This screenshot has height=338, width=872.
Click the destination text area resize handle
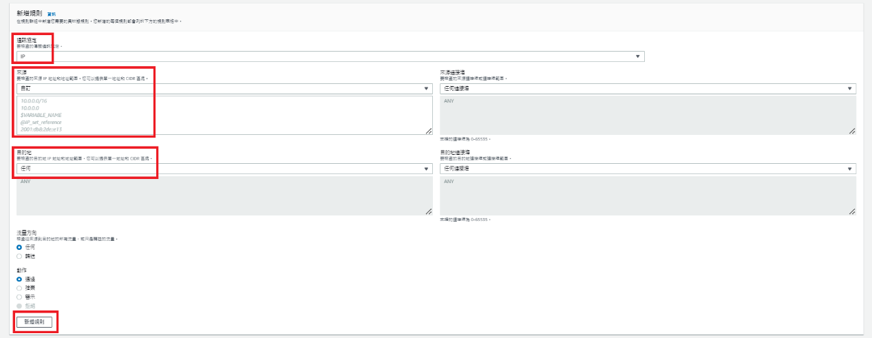point(429,211)
